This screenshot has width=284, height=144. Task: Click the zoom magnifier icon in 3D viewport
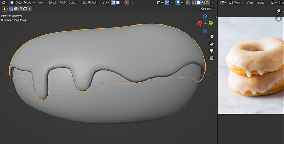pos(212,37)
